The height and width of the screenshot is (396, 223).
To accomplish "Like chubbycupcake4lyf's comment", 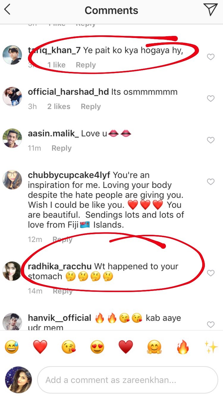I will coord(211,182).
